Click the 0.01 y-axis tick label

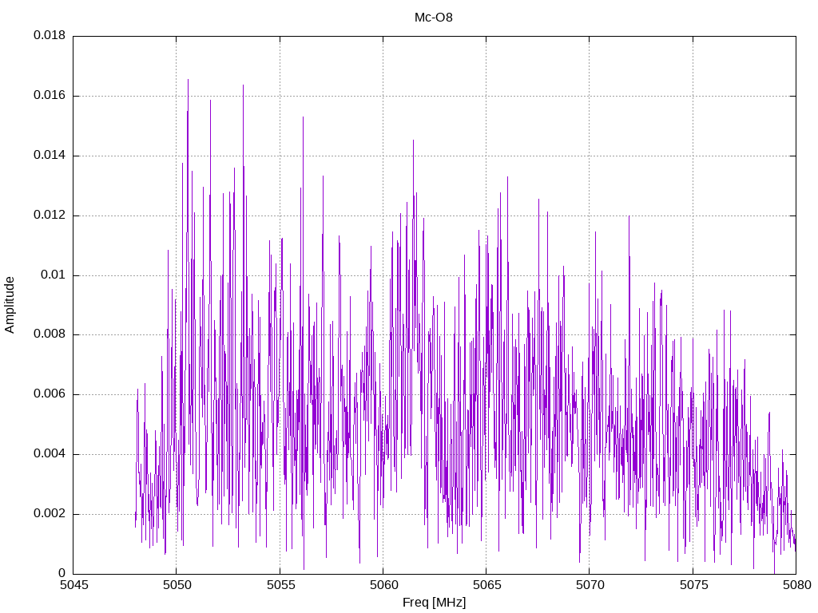pyautogui.click(x=54, y=275)
